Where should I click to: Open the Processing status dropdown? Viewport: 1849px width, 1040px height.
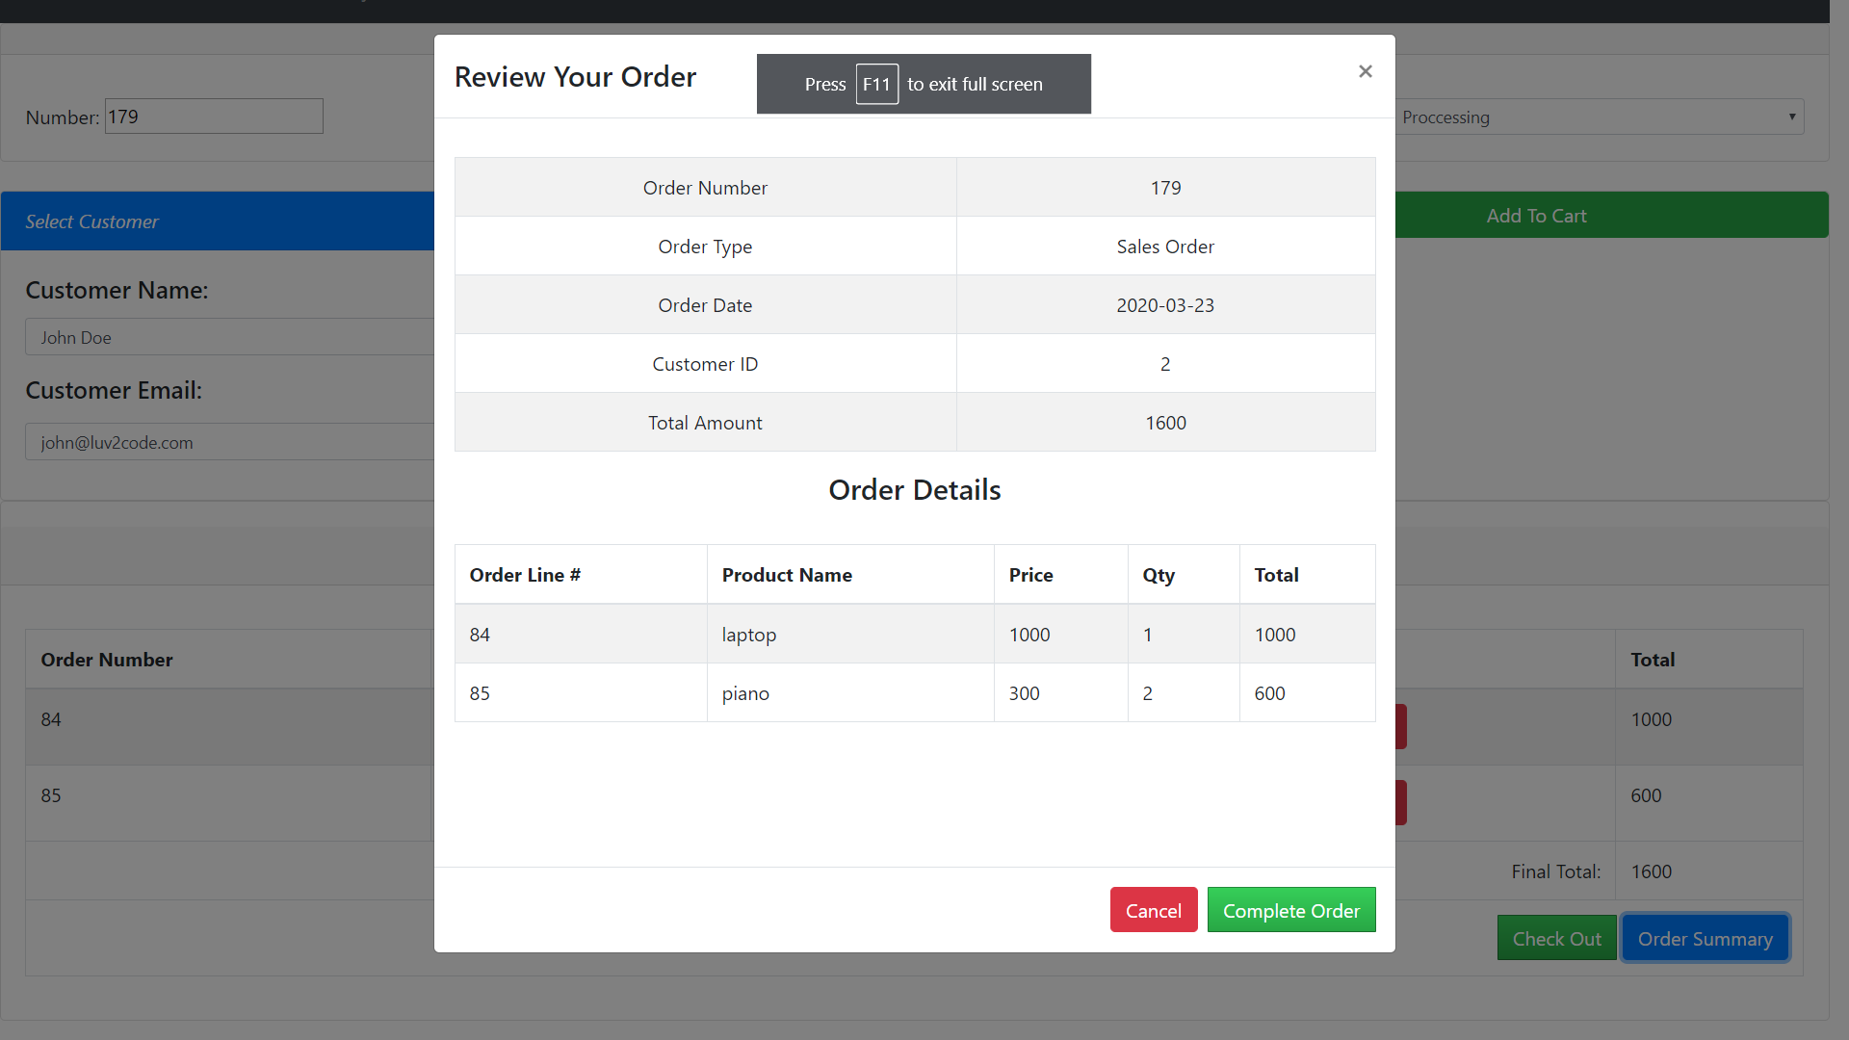coord(1599,117)
